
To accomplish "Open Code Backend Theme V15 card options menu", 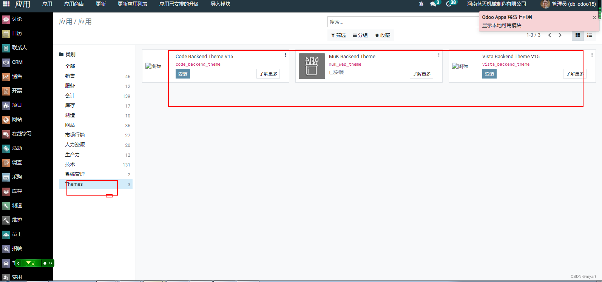I will [x=286, y=55].
